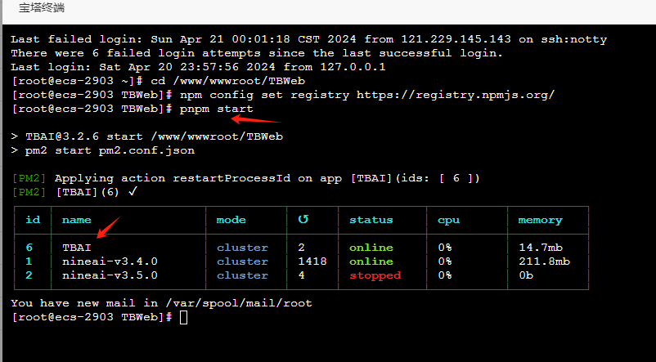Click the restart count icon column header
This screenshot has height=362, width=656.
click(303, 220)
